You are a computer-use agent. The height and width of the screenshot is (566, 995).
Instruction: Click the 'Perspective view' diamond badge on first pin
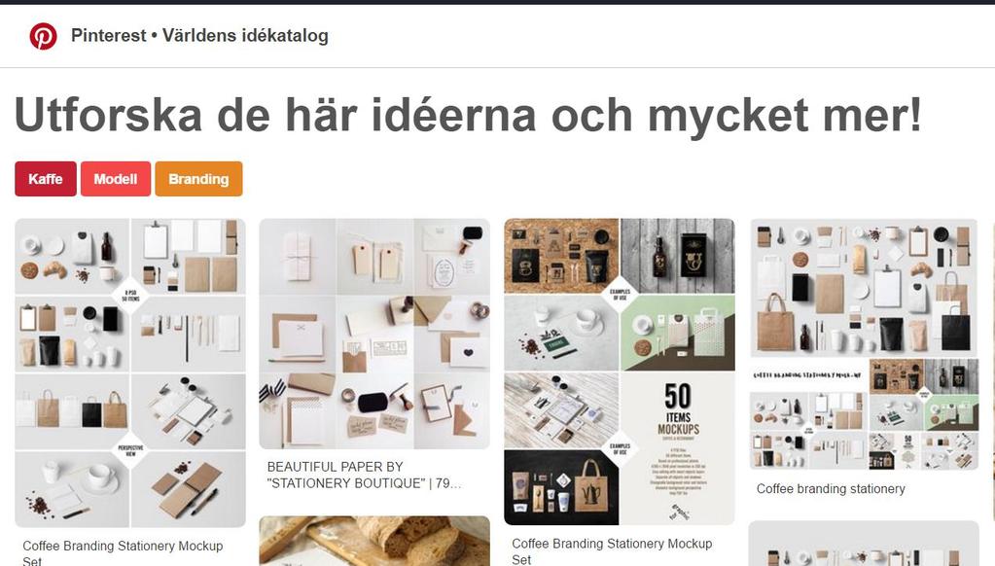tap(130, 450)
